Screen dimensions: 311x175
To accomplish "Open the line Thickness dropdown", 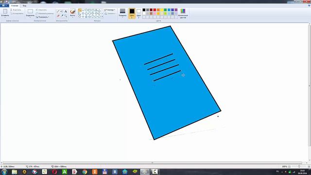I will [122, 13].
